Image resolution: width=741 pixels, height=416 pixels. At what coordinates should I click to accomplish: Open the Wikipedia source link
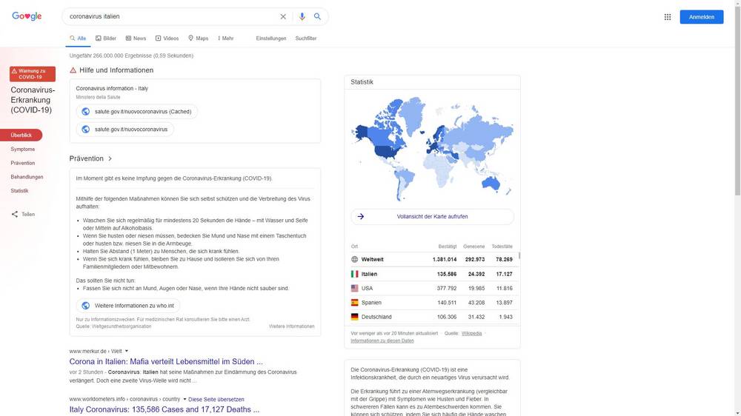[471, 333]
